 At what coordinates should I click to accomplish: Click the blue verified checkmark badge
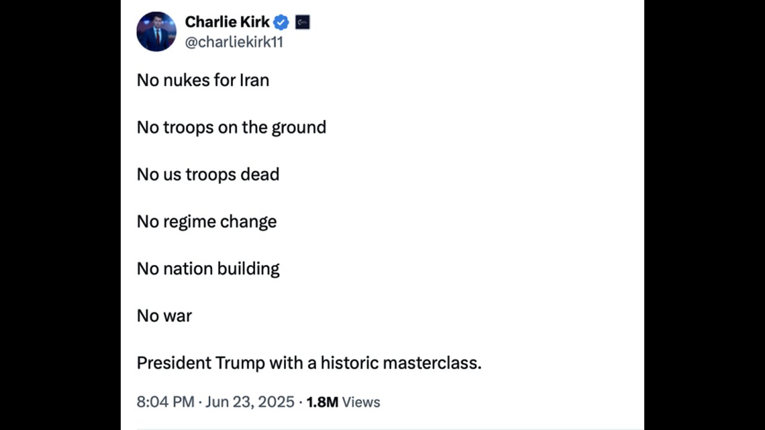(281, 23)
